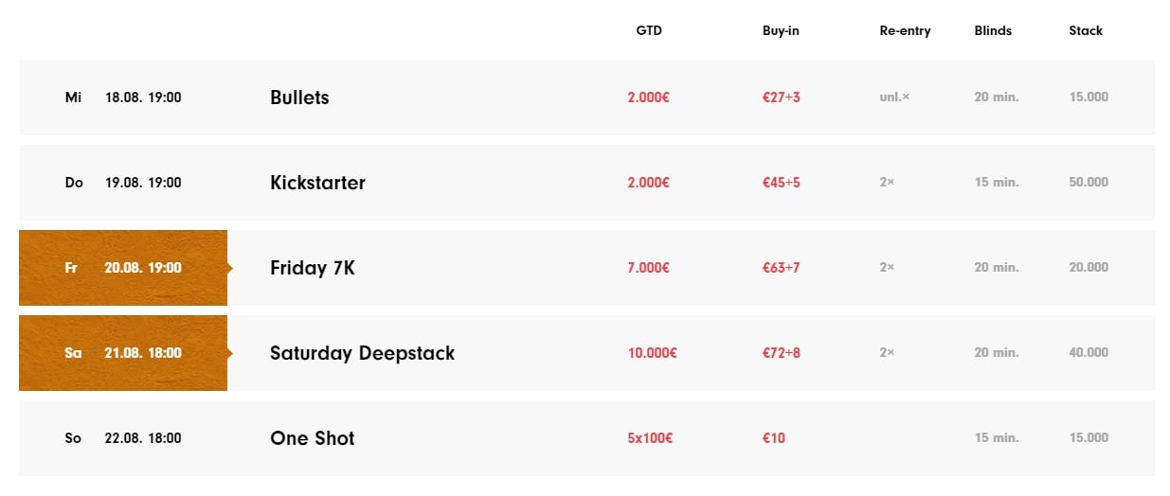Click the Mi 18.08. 19:00 date cell
Screen dimensions: 1170x496
123,97
